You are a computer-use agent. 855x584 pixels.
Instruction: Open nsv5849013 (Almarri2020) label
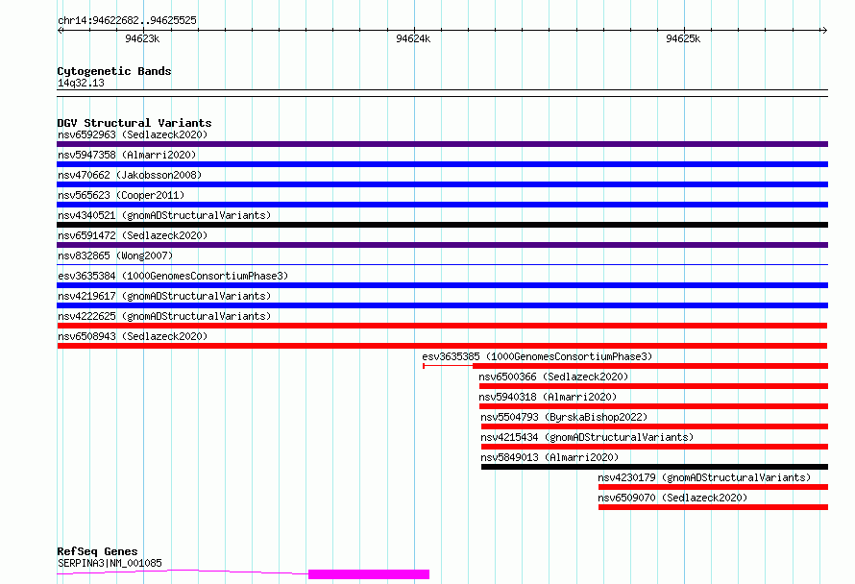click(x=550, y=457)
